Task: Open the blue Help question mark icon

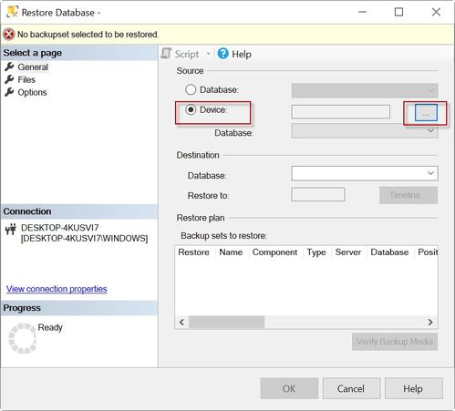Action: [x=223, y=54]
